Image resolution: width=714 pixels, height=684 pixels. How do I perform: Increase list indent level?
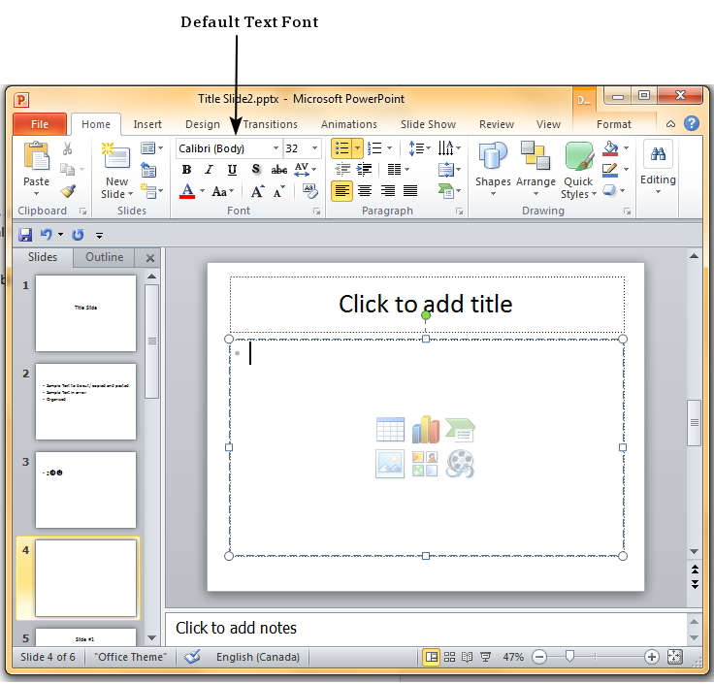(x=364, y=170)
